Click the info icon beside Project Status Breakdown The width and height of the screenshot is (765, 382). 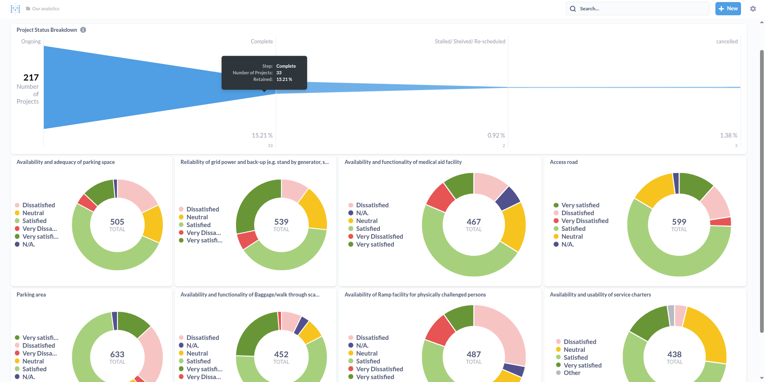pos(83,30)
